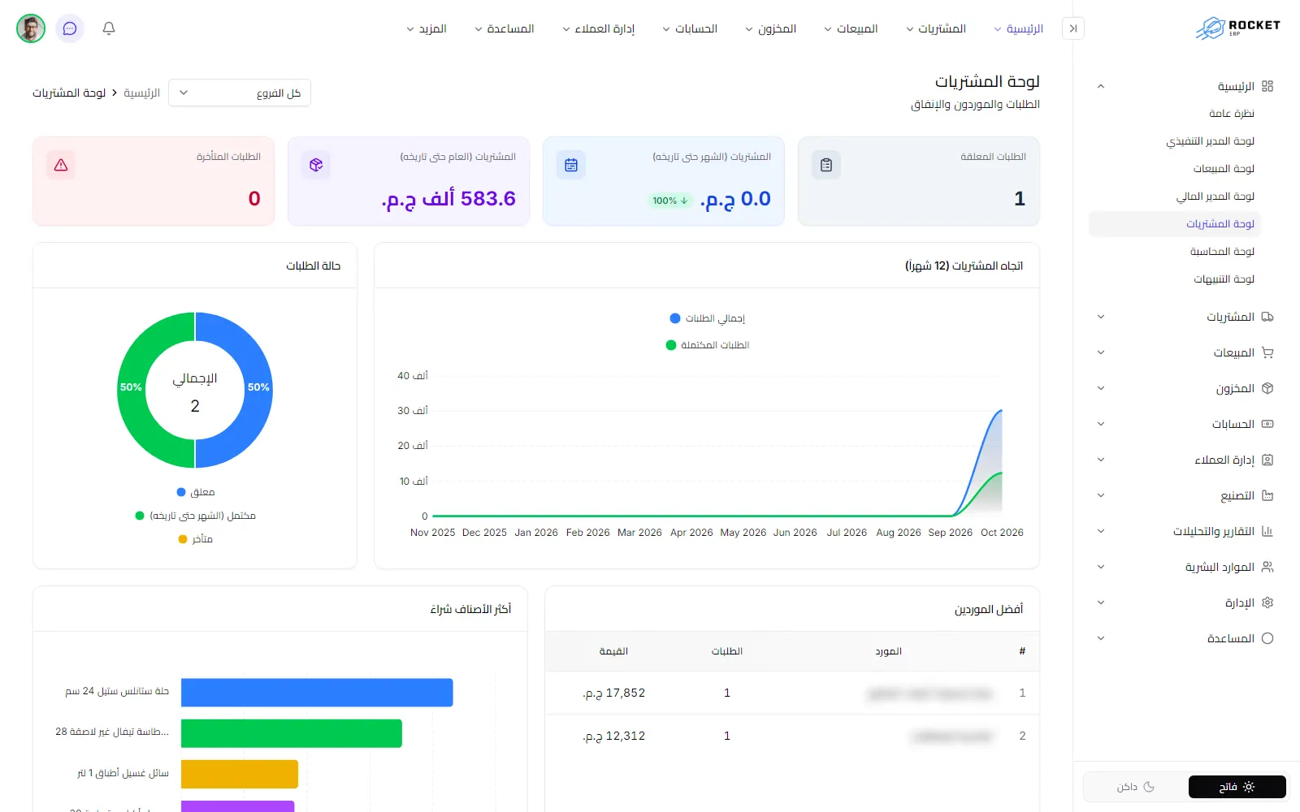Toggle معلق legend item in status donut

click(196, 492)
